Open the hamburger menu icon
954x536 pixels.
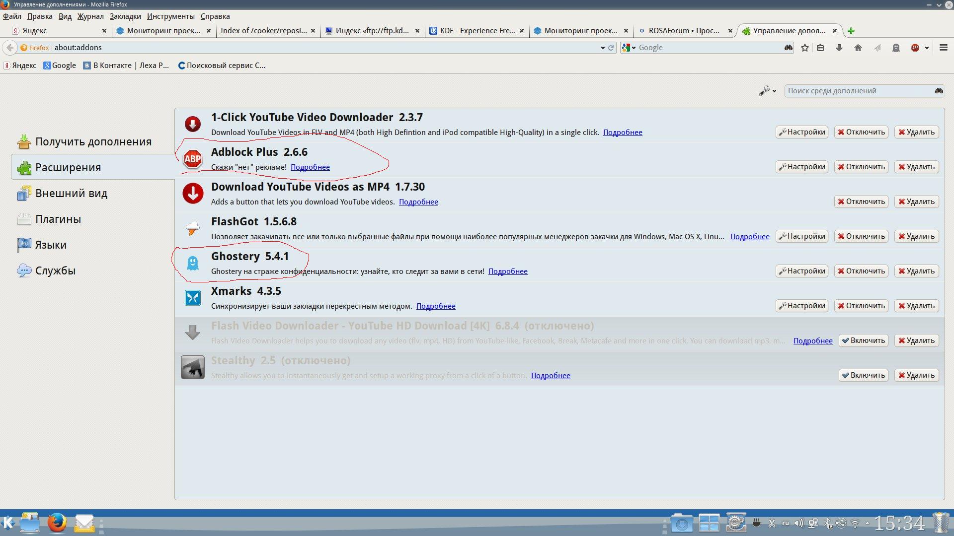coord(944,48)
